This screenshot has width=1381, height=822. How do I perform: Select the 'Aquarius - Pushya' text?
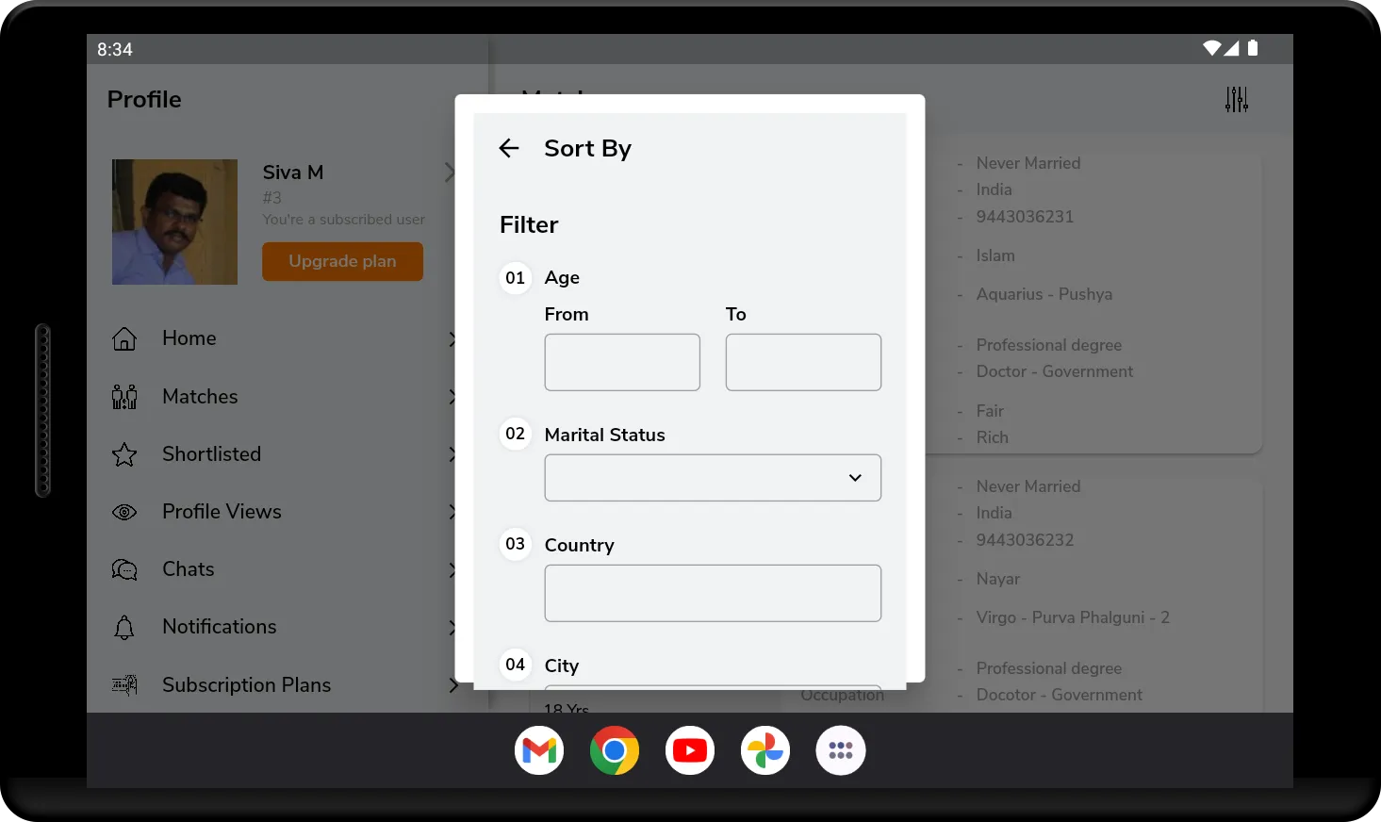(1044, 294)
